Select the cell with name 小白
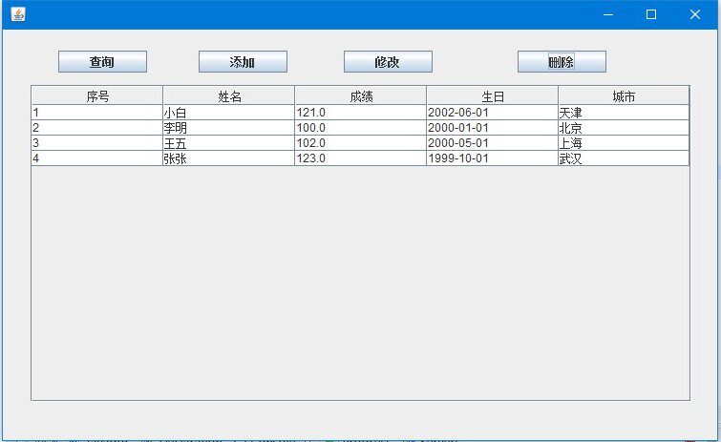 (229, 113)
